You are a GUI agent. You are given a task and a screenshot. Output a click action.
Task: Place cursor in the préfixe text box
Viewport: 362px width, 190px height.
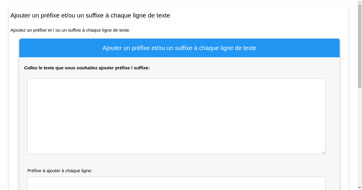[176, 184]
